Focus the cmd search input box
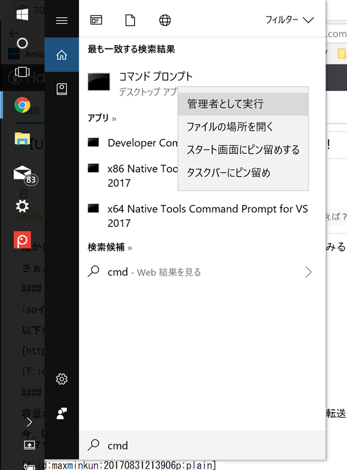The width and height of the screenshot is (347, 470). tap(203, 446)
